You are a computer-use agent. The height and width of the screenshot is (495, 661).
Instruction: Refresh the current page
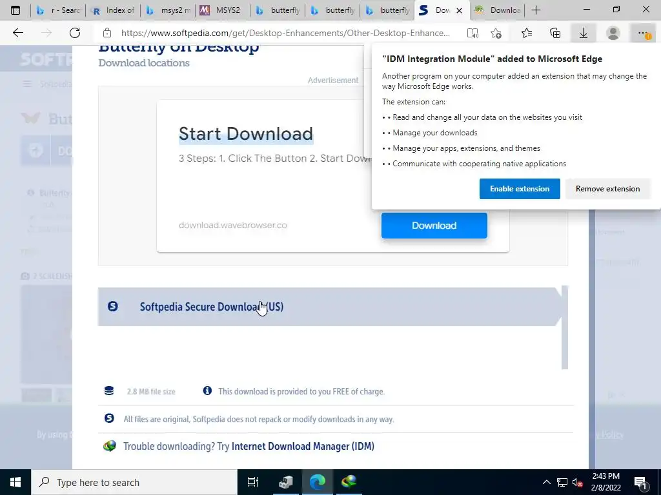(75, 33)
